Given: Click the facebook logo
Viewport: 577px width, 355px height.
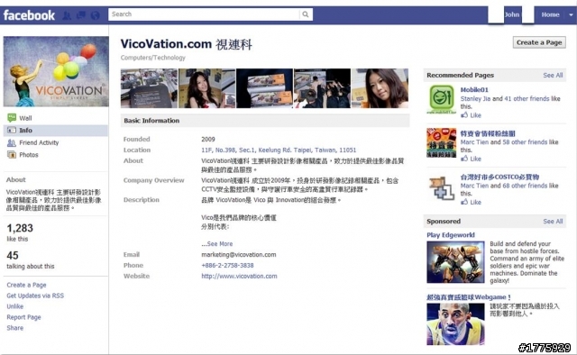Looking at the screenshot, I should tap(29, 15).
